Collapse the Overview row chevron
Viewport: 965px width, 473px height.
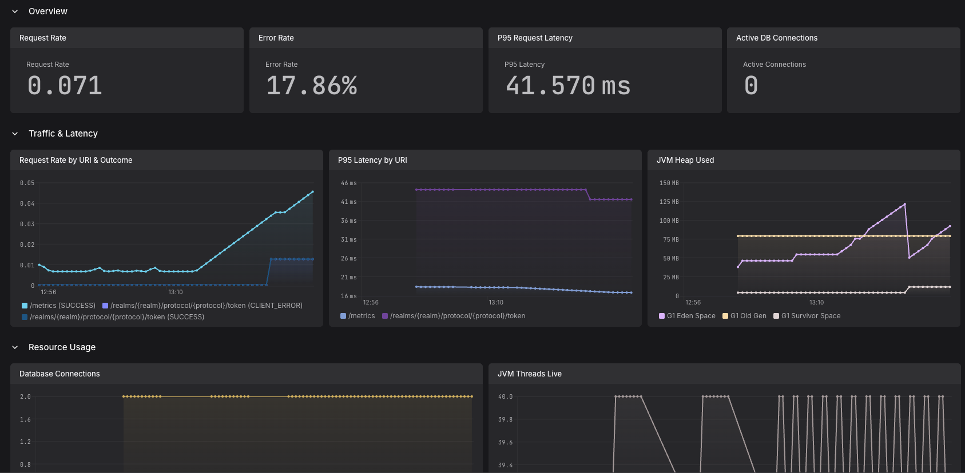[x=15, y=11]
